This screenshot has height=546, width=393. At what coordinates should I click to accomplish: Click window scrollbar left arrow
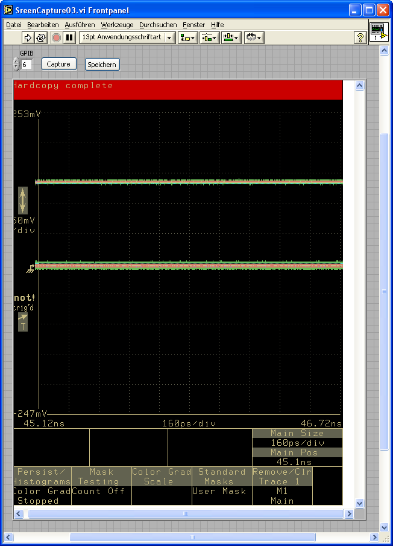click(x=8, y=538)
